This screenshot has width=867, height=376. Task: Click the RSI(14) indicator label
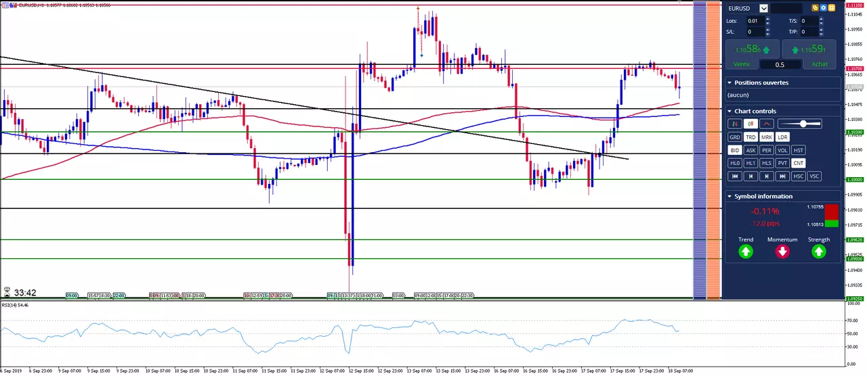click(x=14, y=306)
